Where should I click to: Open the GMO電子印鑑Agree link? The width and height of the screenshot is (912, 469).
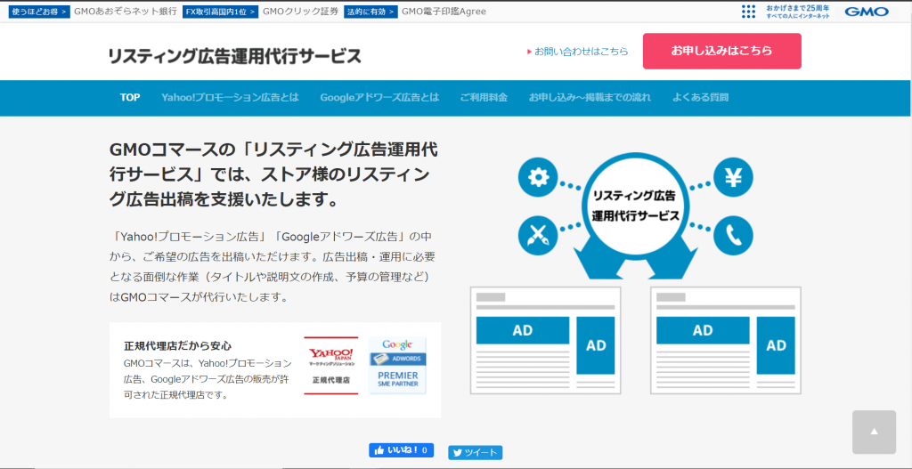(444, 12)
